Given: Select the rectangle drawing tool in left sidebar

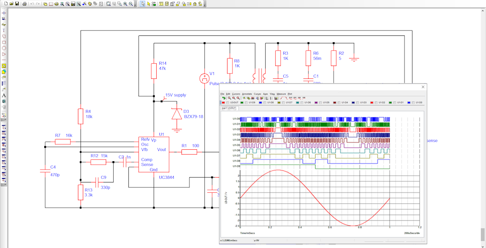Looking at the screenshot, I should point(4,42).
